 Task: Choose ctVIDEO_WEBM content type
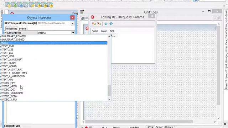[54, 96]
